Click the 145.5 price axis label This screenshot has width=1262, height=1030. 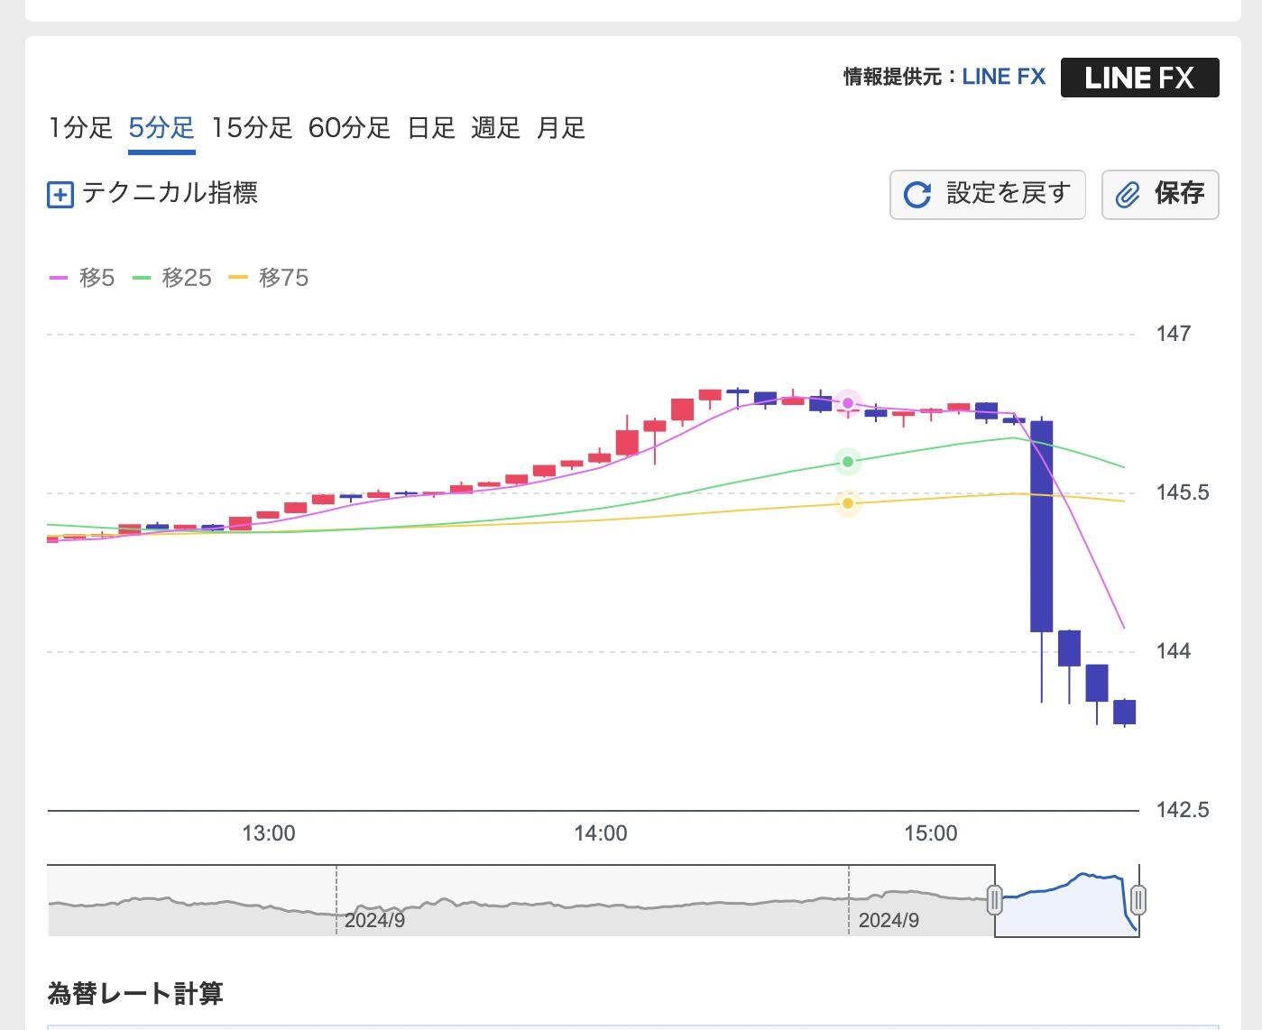[1183, 492]
